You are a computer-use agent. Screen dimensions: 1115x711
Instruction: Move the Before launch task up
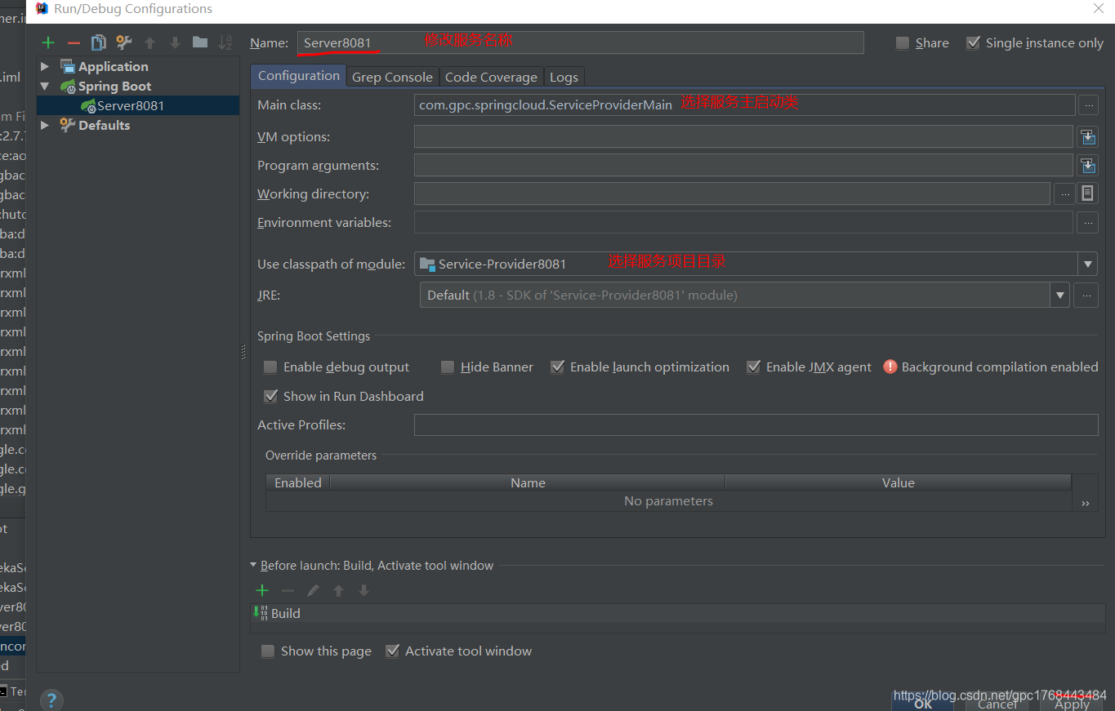click(x=338, y=590)
